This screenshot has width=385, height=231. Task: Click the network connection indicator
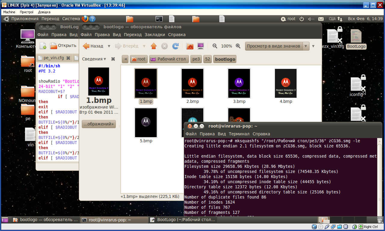click(340, 19)
